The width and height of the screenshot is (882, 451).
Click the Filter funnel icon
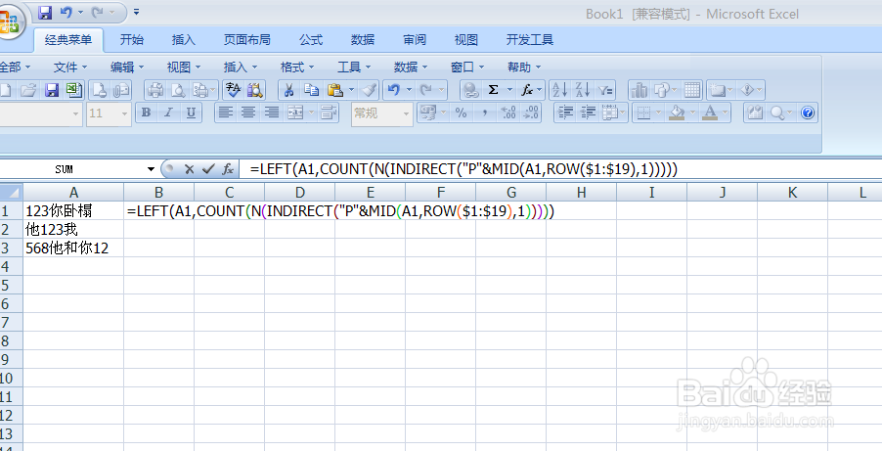(x=605, y=90)
